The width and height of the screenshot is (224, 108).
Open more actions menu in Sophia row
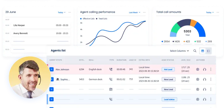coord(211,79)
